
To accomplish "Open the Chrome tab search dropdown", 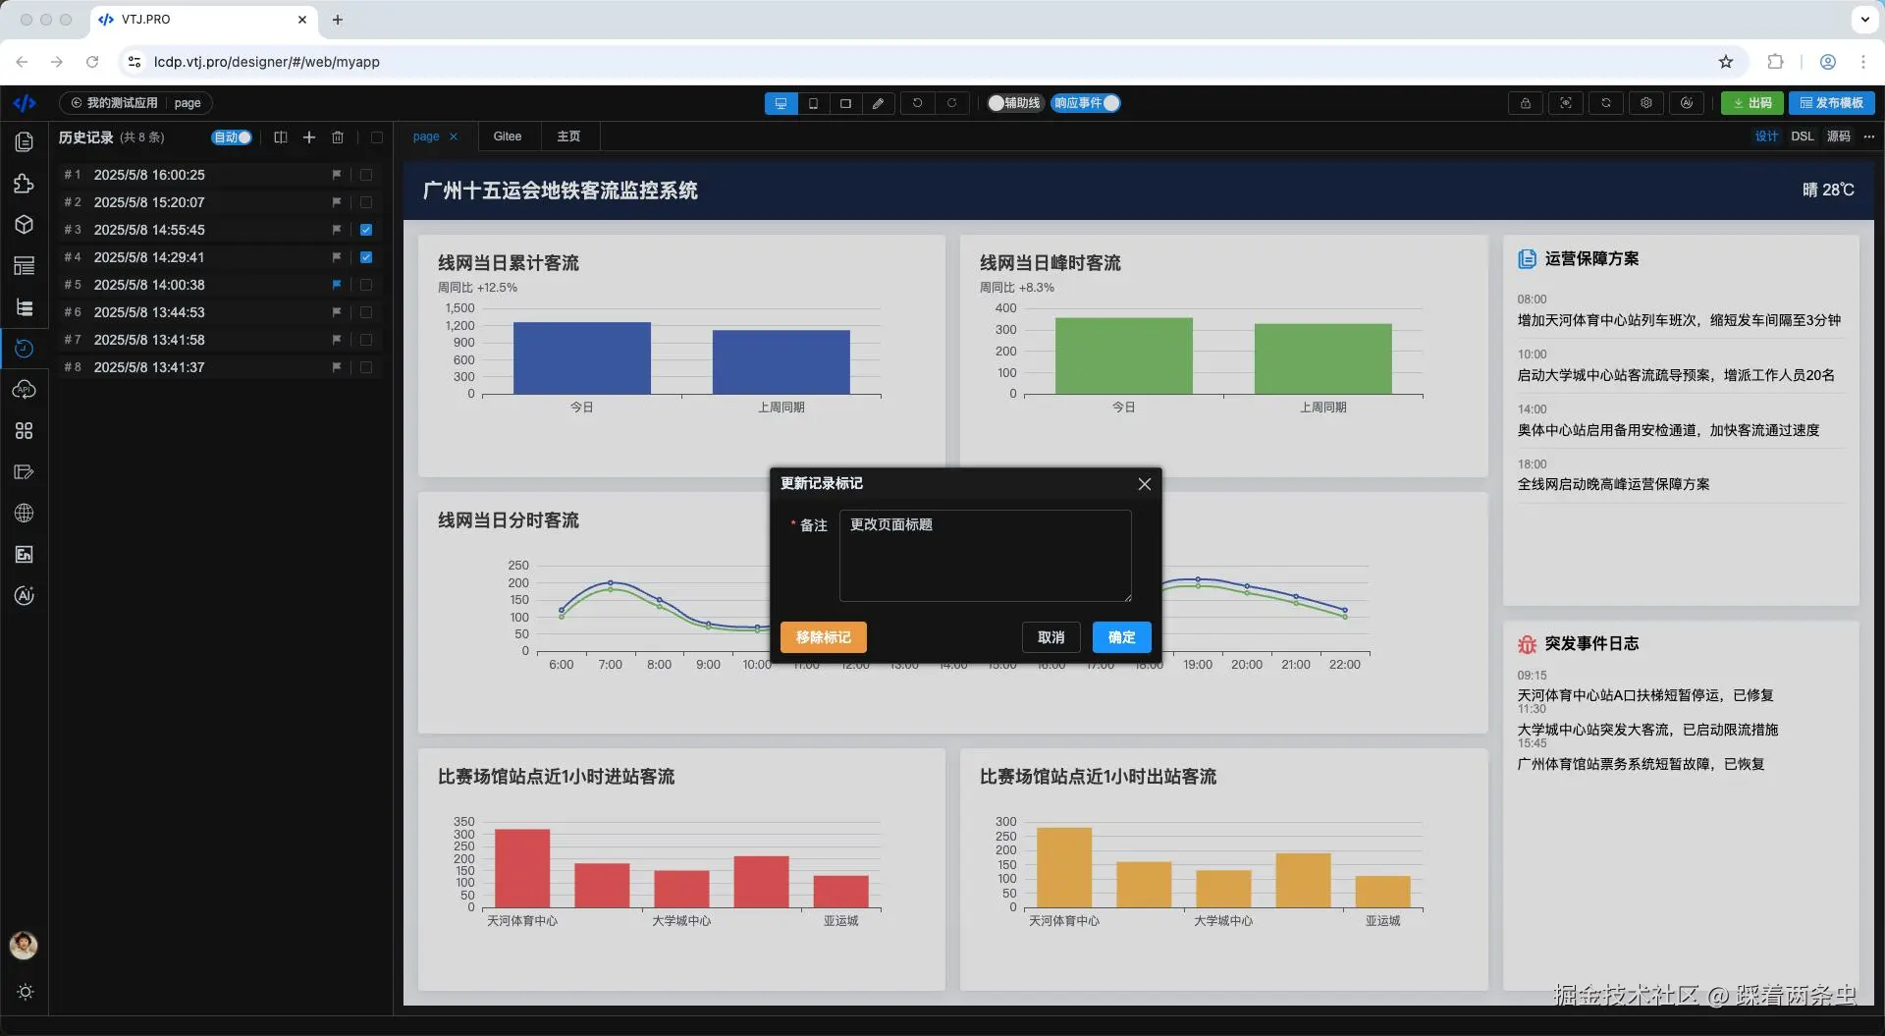I will click(x=1864, y=19).
